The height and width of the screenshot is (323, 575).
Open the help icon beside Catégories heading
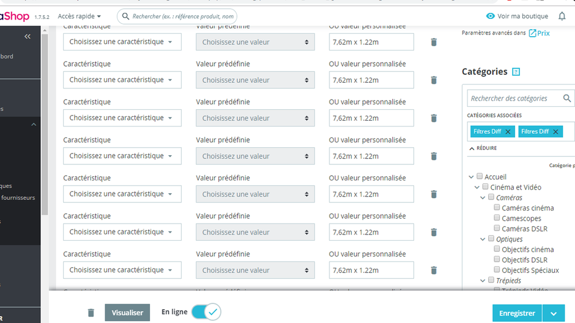pos(516,72)
